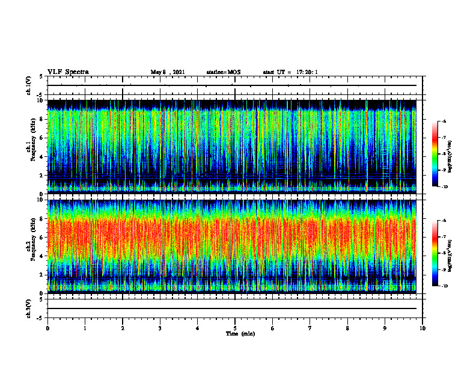Click time axis tick label "9"

(x=385, y=328)
